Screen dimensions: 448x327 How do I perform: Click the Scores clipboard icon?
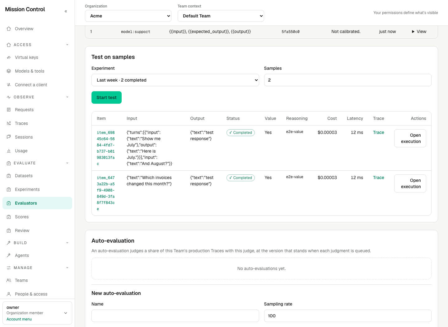coord(9,217)
